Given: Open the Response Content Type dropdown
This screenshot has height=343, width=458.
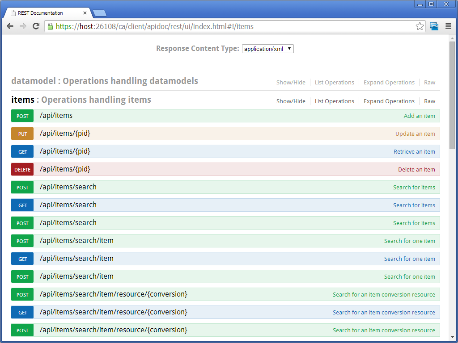Looking at the screenshot, I should pyautogui.click(x=267, y=49).
